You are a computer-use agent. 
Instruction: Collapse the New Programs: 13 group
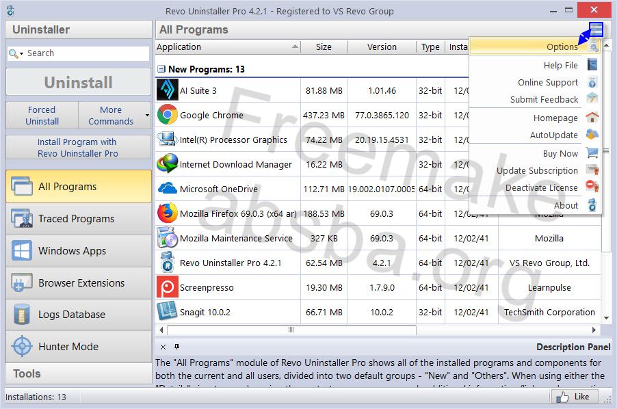[x=161, y=69]
